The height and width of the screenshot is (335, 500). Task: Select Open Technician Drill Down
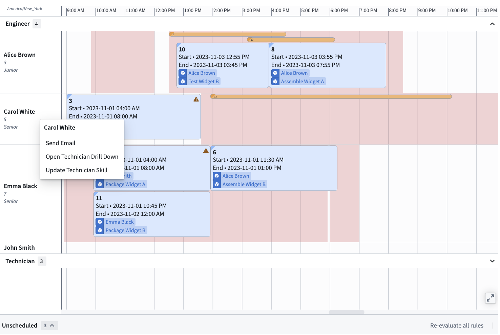pyautogui.click(x=82, y=157)
